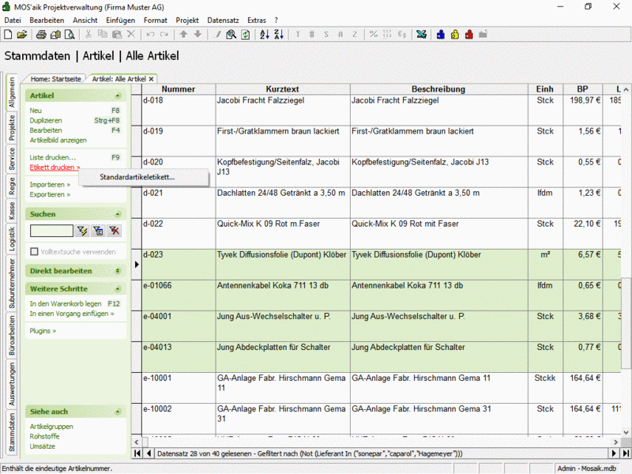This screenshot has height=474, width=632.
Task: Open the Logistik vertical sidebar tab
Action: coord(12,239)
